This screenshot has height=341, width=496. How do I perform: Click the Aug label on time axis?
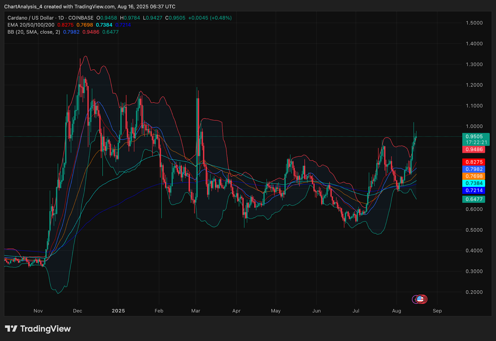click(x=396, y=311)
